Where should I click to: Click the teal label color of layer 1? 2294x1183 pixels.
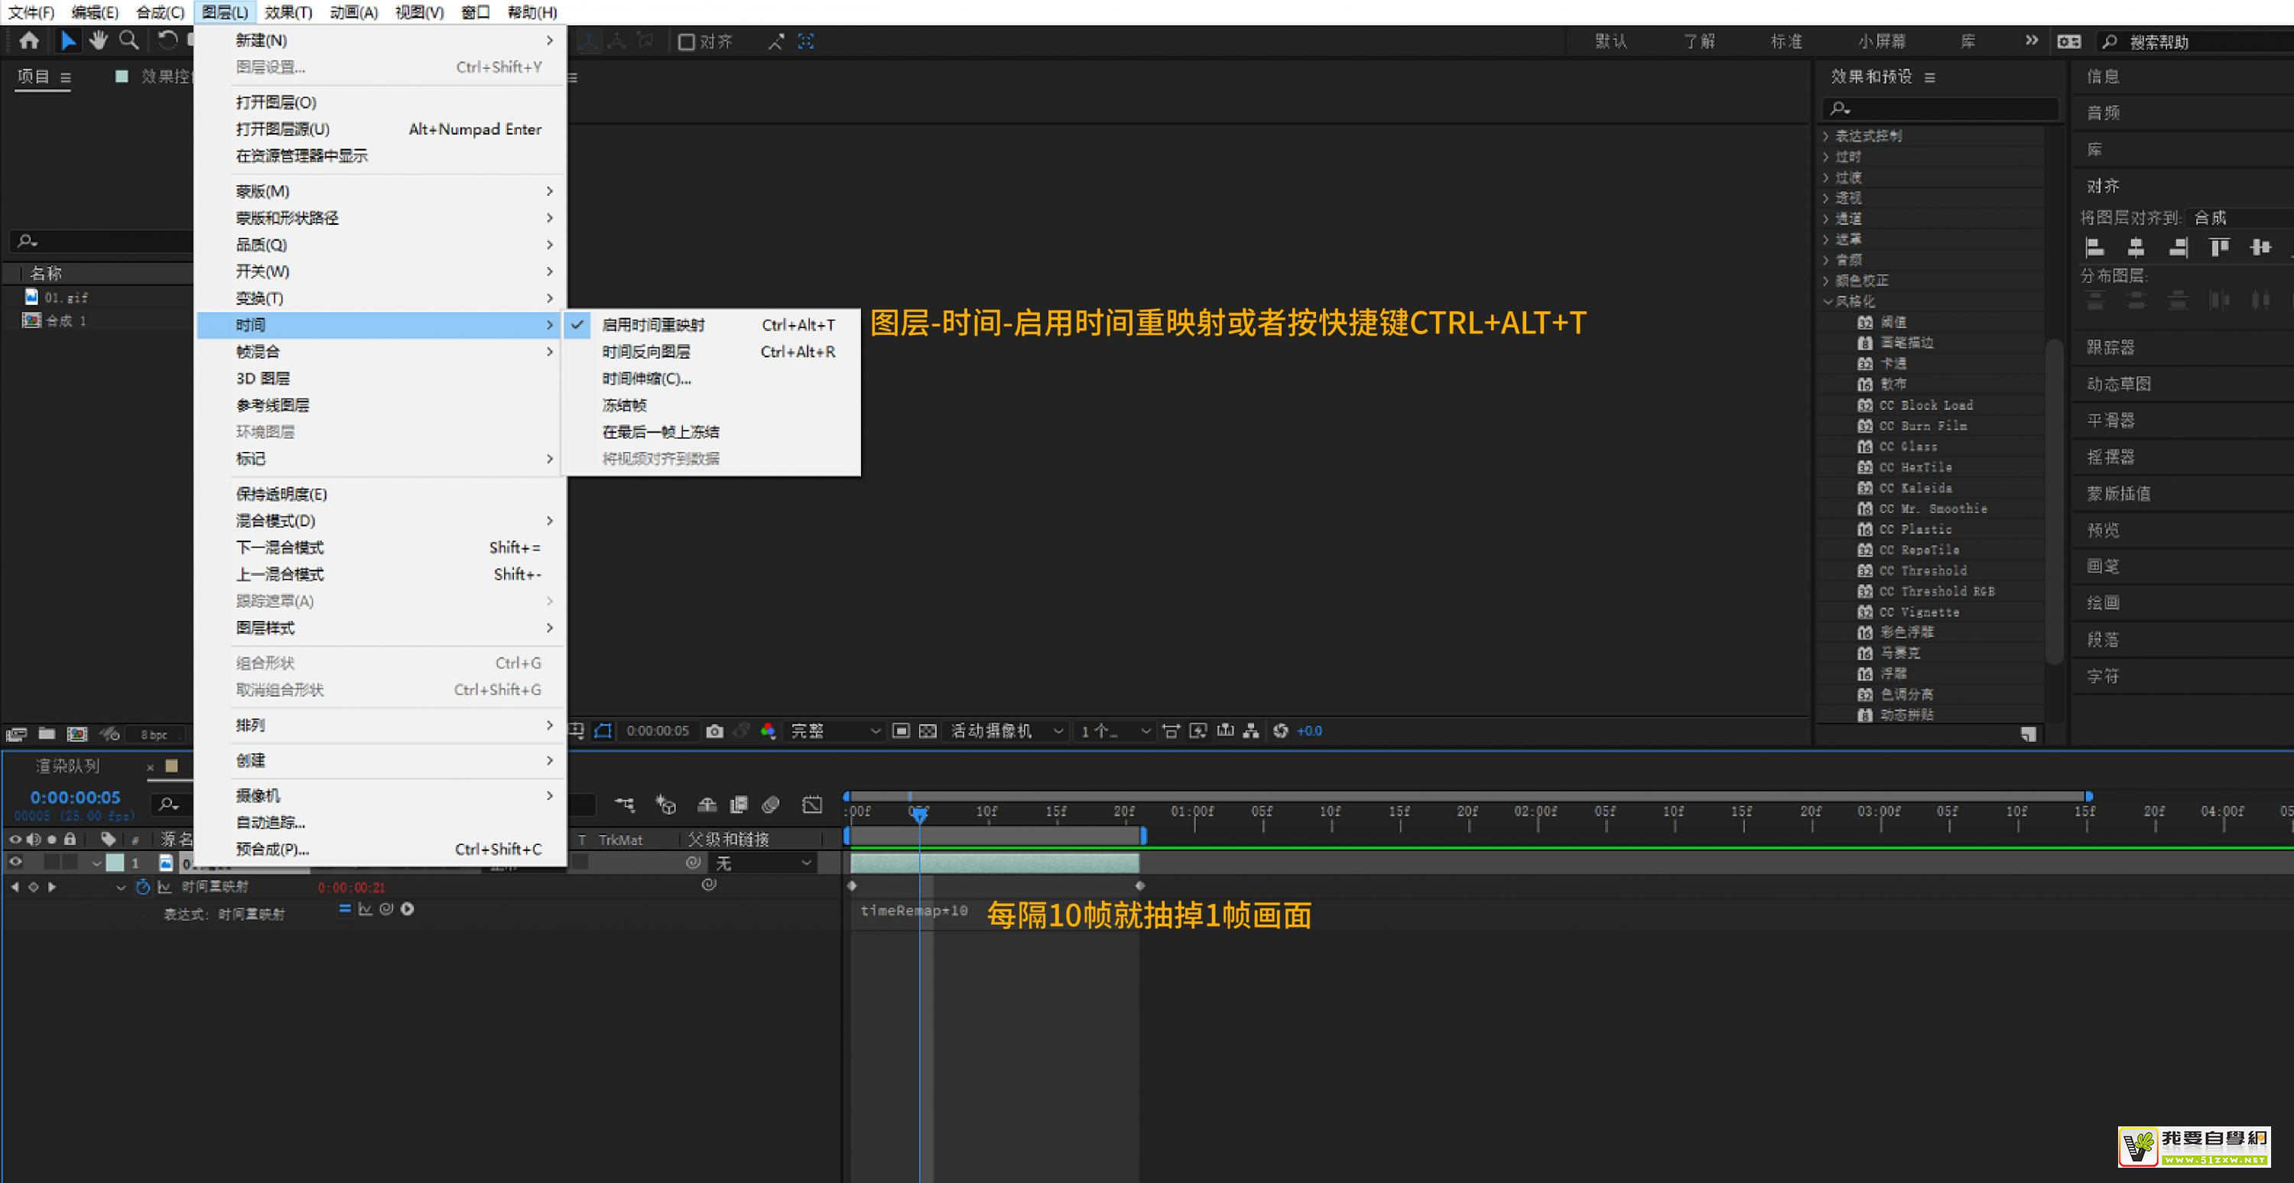pyautogui.click(x=115, y=863)
